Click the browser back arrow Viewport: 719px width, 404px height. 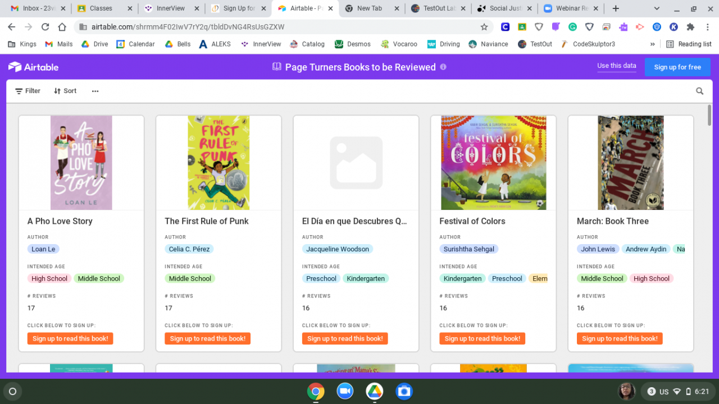[12, 27]
